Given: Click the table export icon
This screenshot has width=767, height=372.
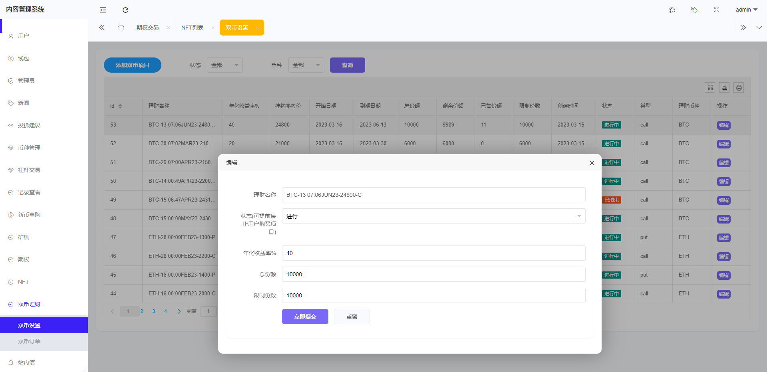Looking at the screenshot, I should (x=725, y=87).
